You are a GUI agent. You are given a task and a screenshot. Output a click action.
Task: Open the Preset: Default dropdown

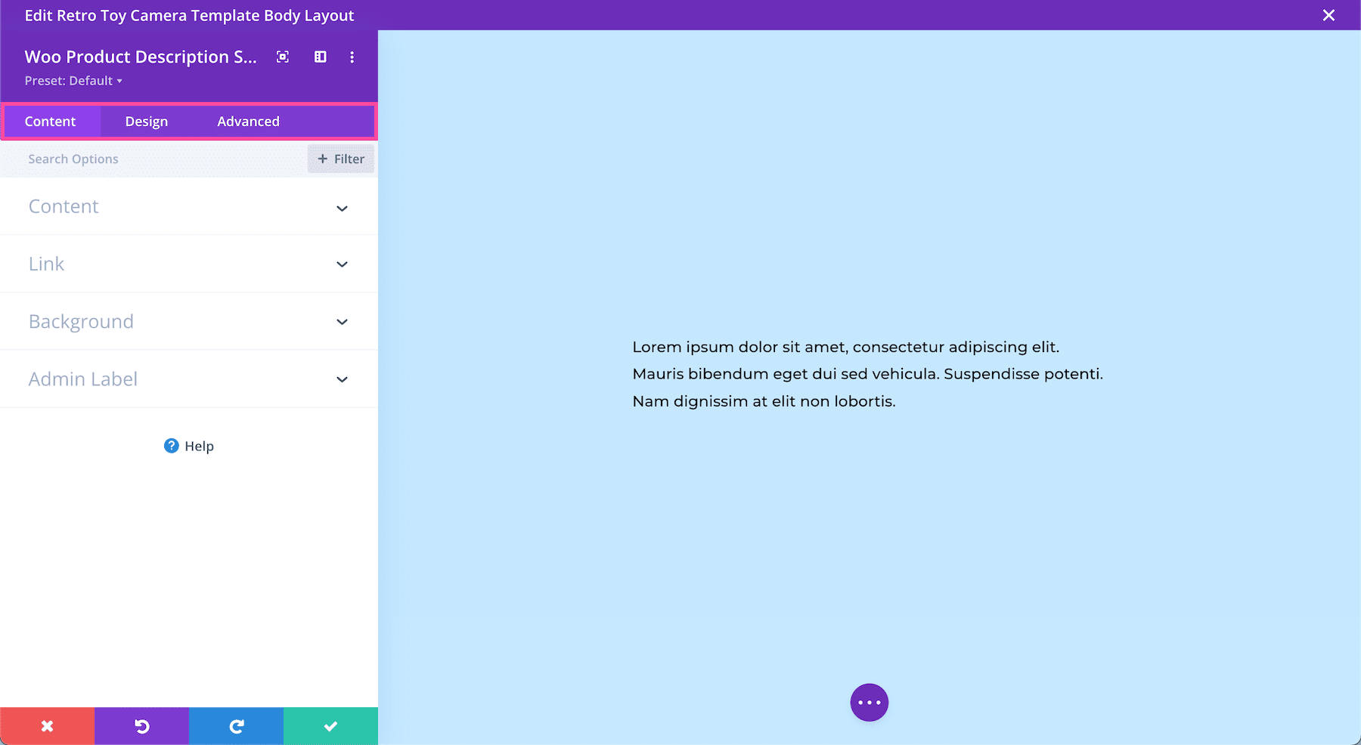click(x=73, y=81)
